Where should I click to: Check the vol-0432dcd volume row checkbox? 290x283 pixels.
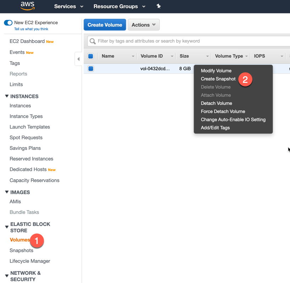(91, 69)
